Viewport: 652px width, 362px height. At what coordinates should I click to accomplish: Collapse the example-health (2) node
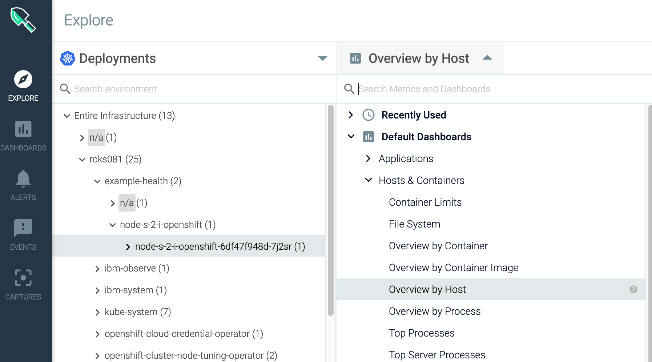[97, 181]
